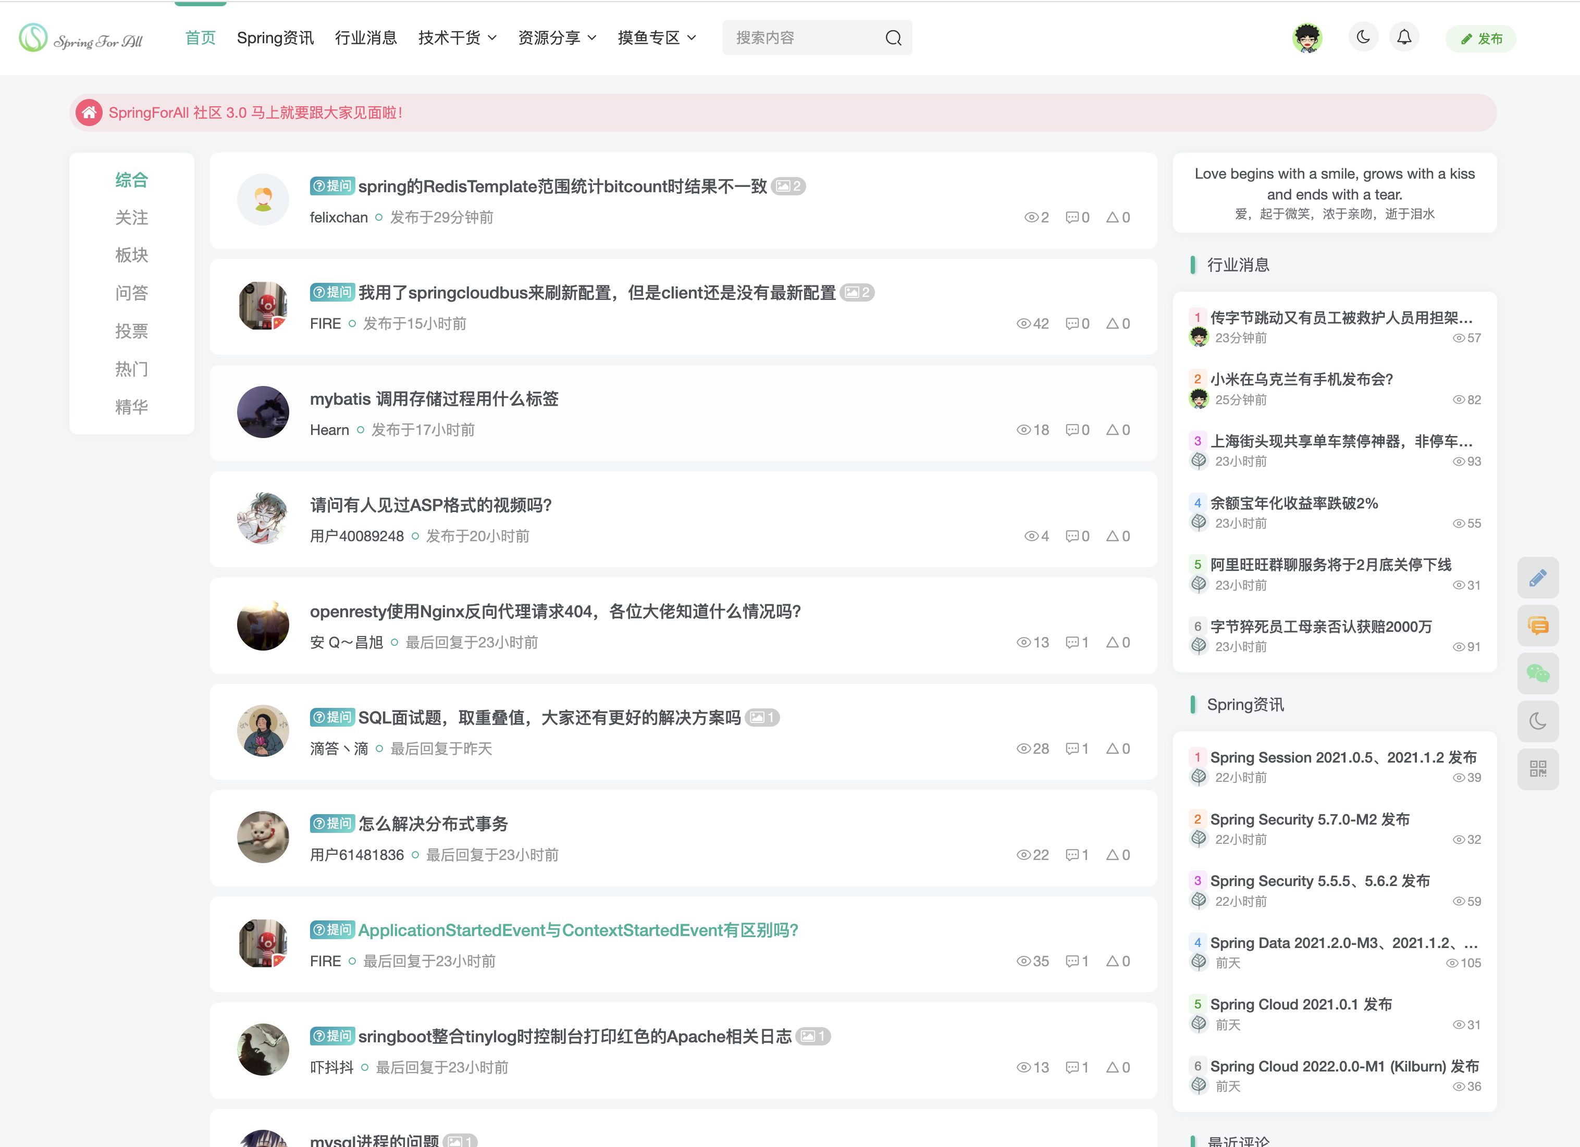Toggle night mode from floating sidebar

point(1537,721)
